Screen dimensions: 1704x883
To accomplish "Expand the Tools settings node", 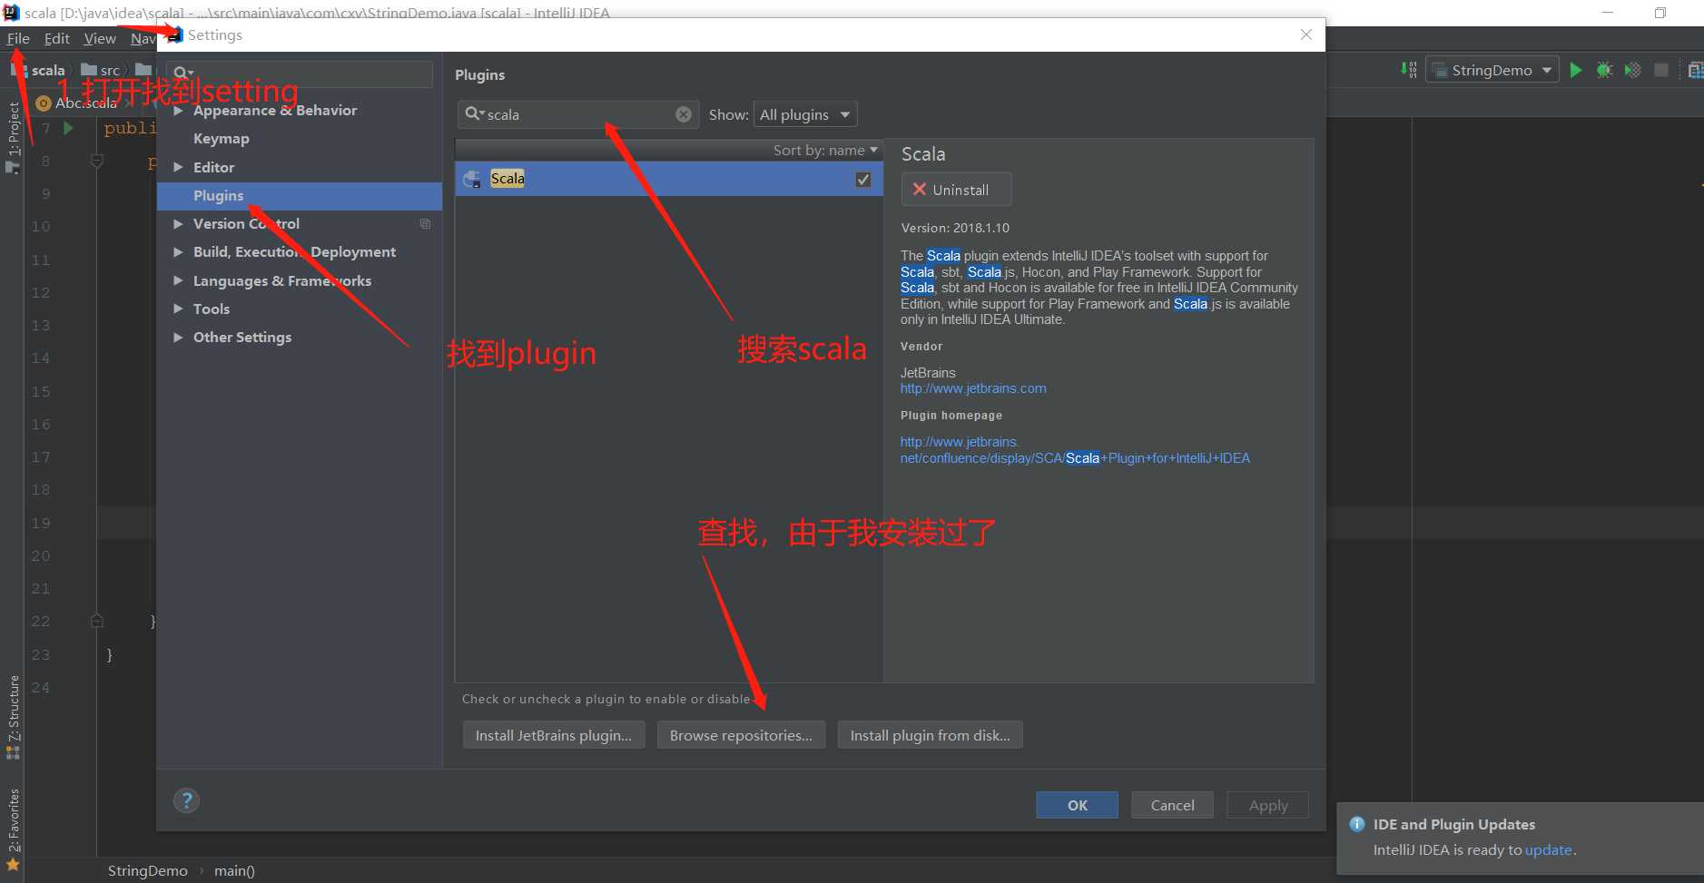I will pos(178,309).
